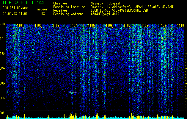The width and height of the screenshot is (187, 119).
Task: Click the 1101 time marker
Action: coord(20,26)
